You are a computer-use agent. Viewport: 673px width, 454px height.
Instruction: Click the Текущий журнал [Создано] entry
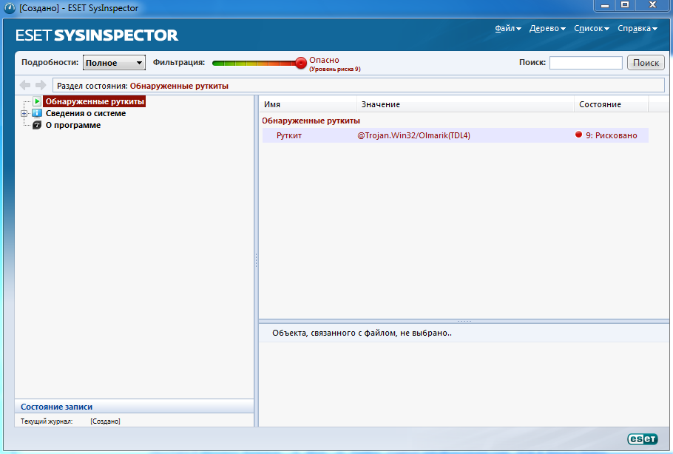click(70, 421)
